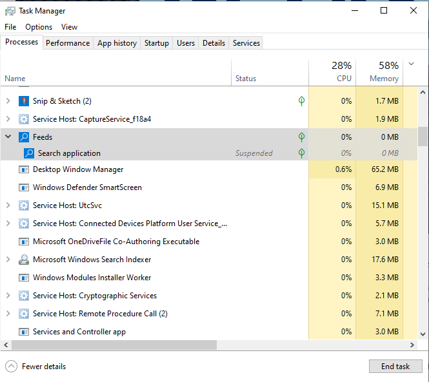The width and height of the screenshot is (429, 382).
Task: Click the vertical scrollbar thumb
Action: pyautogui.click(x=423, y=137)
